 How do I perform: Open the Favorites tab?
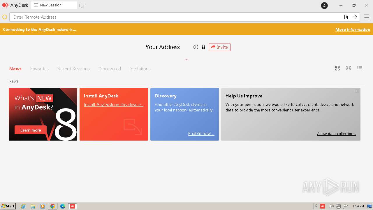click(39, 69)
